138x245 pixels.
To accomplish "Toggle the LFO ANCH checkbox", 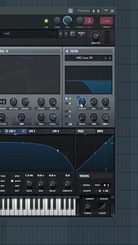I will tap(12, 181).
